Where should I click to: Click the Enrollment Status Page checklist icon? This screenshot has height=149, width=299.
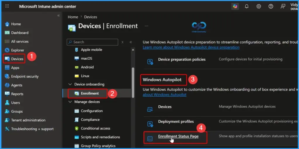(x=150, y=139)
